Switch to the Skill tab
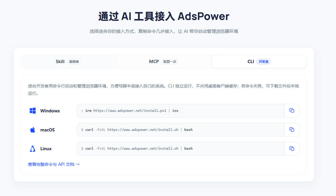This screenshot has height=196, width=336. (69, 62)
